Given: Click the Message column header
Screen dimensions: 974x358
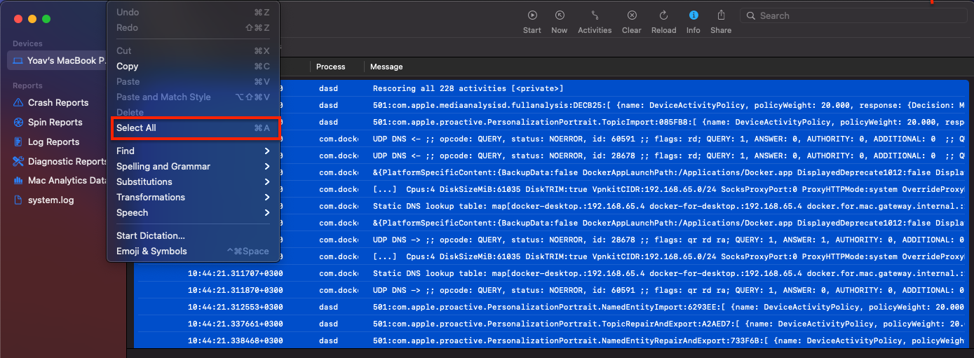Looking at the screenshot, I should [x=386, y=67].
